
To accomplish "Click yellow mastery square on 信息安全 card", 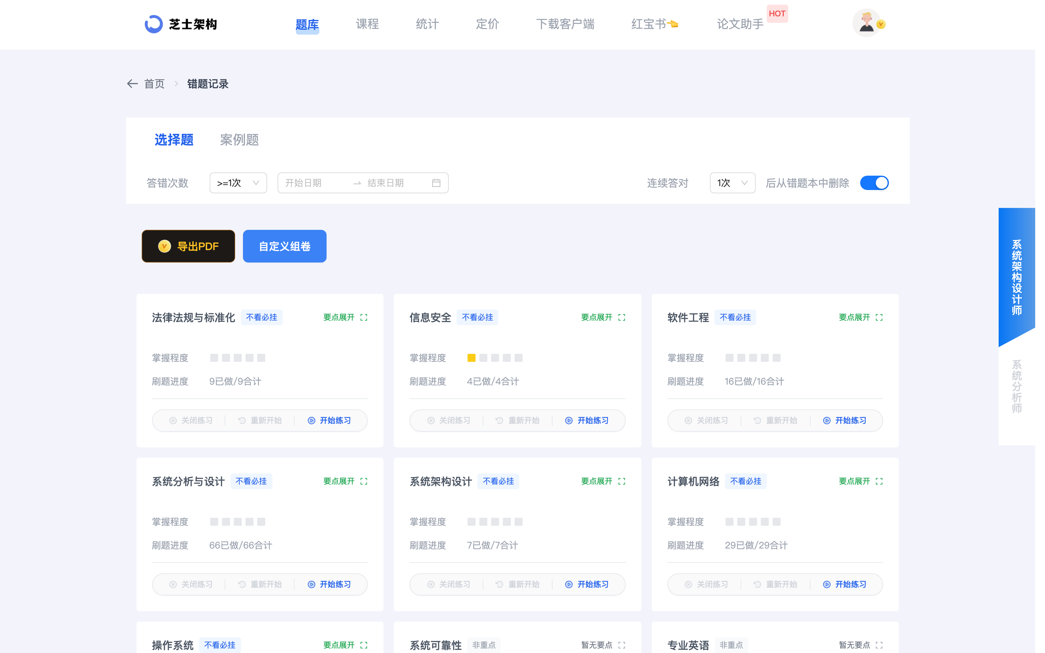I will coord(472,358).
